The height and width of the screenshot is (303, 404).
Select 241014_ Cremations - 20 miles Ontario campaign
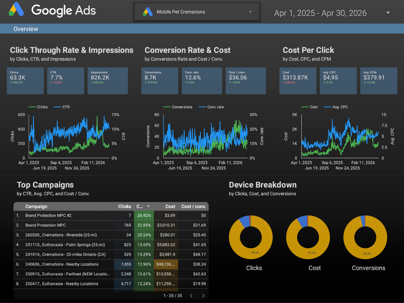(65, 254)
